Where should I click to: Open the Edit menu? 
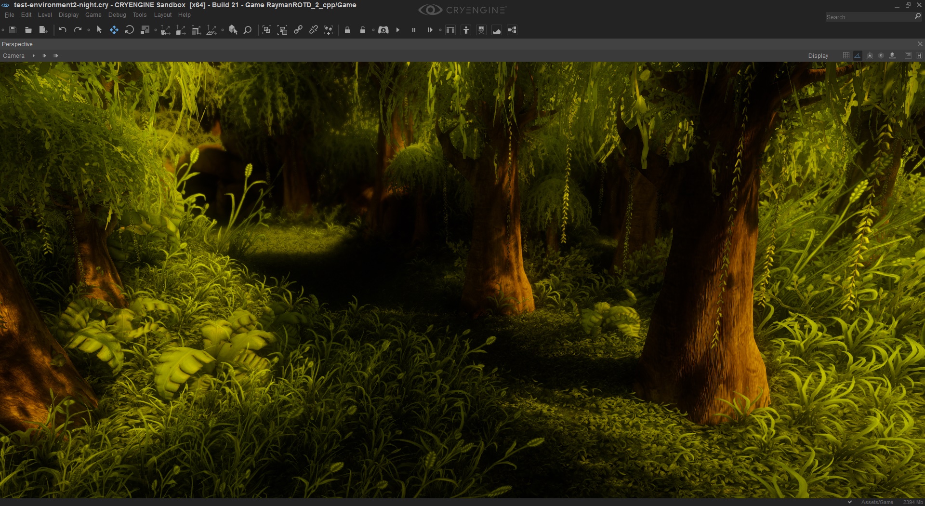click(26, 15)
